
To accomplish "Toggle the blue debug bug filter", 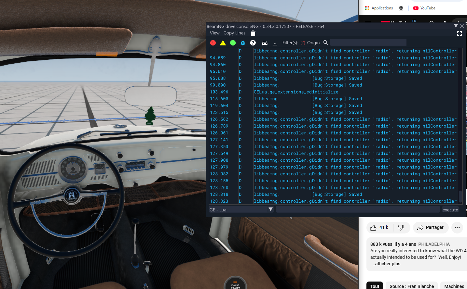I will [243, 43].
